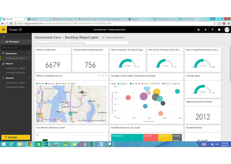Switch to Domain.com - Domain tab
The image size is (231, 164).
pos(64,19)
